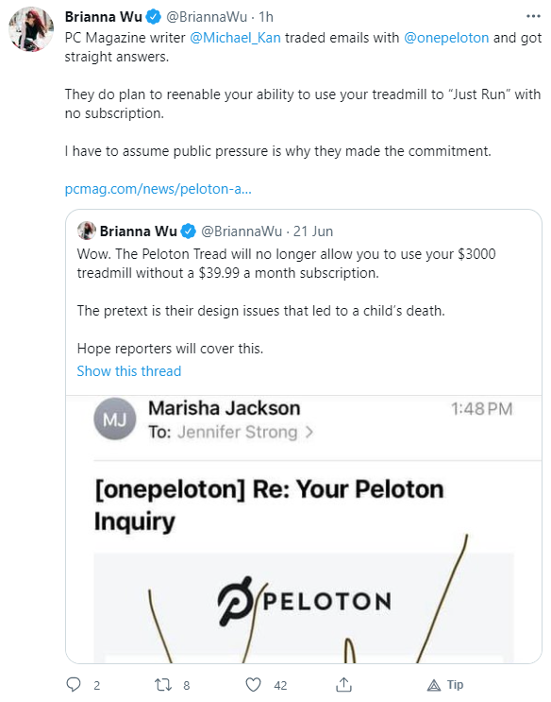Click the reply speech bubble icon
Screen dimensions: 551x702
tap(74, 685)
